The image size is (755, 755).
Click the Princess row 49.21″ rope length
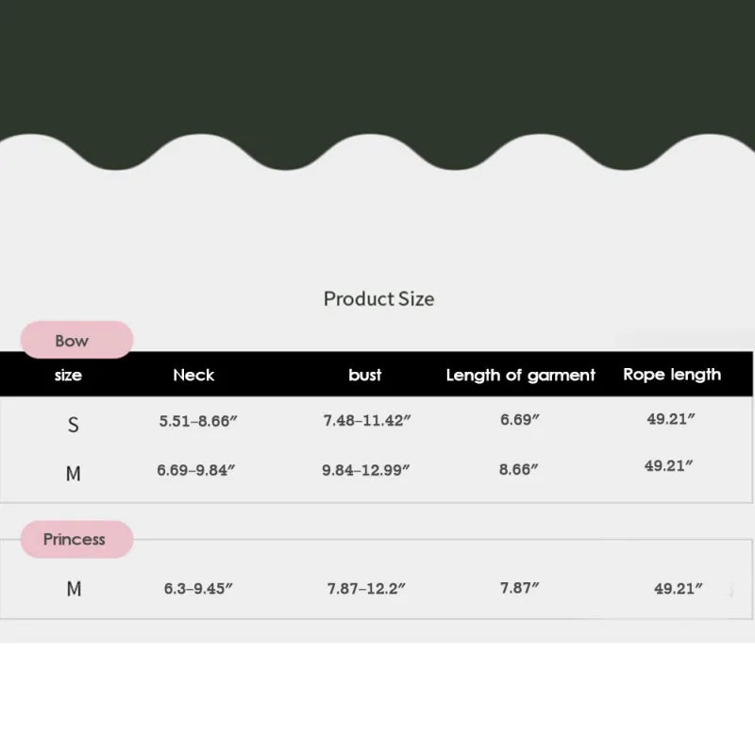click(x=679, y=589)
